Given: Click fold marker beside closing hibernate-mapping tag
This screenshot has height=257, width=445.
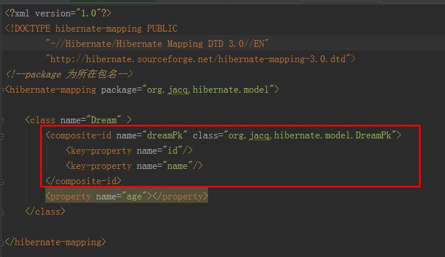Looking at the screenshot, I should pos(2,243).
